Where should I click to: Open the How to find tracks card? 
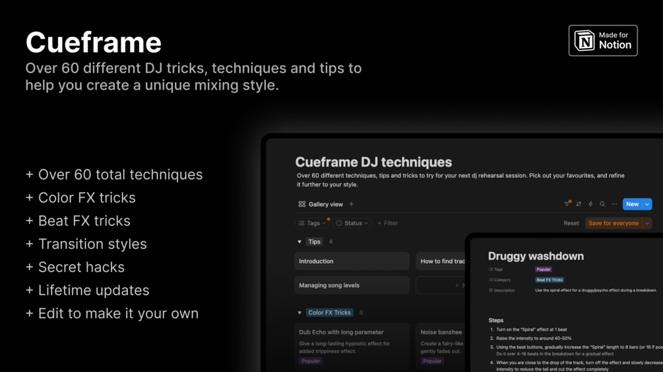pyautogui.click(x=441, y=261)
